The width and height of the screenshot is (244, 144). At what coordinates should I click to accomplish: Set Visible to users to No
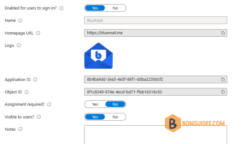coord(115,117)
